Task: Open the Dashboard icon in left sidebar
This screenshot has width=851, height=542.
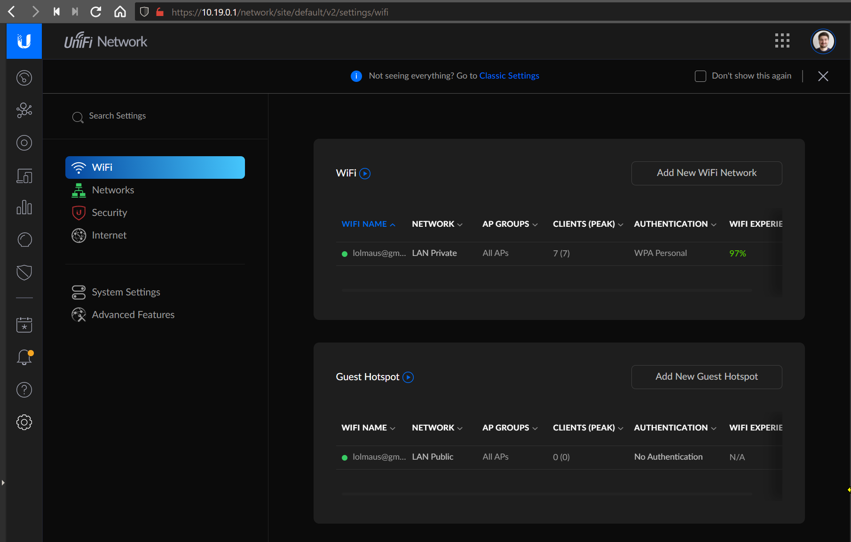Action: 24,78
